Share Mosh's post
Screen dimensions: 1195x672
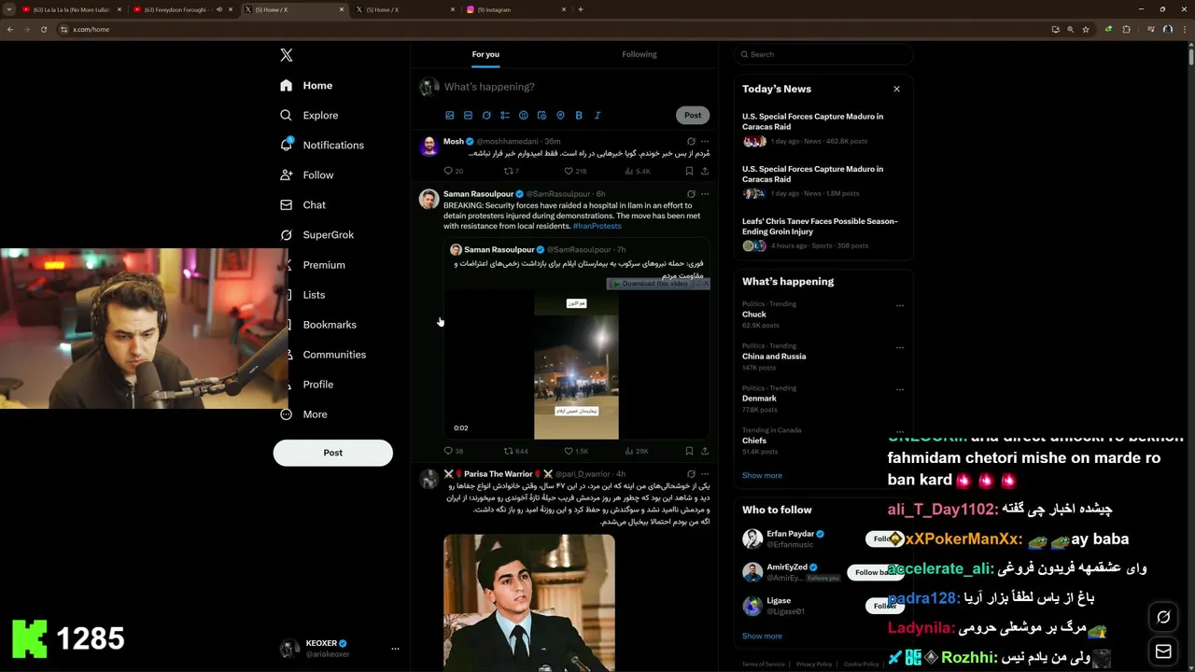pyautogui.click(x=705, y=171)
